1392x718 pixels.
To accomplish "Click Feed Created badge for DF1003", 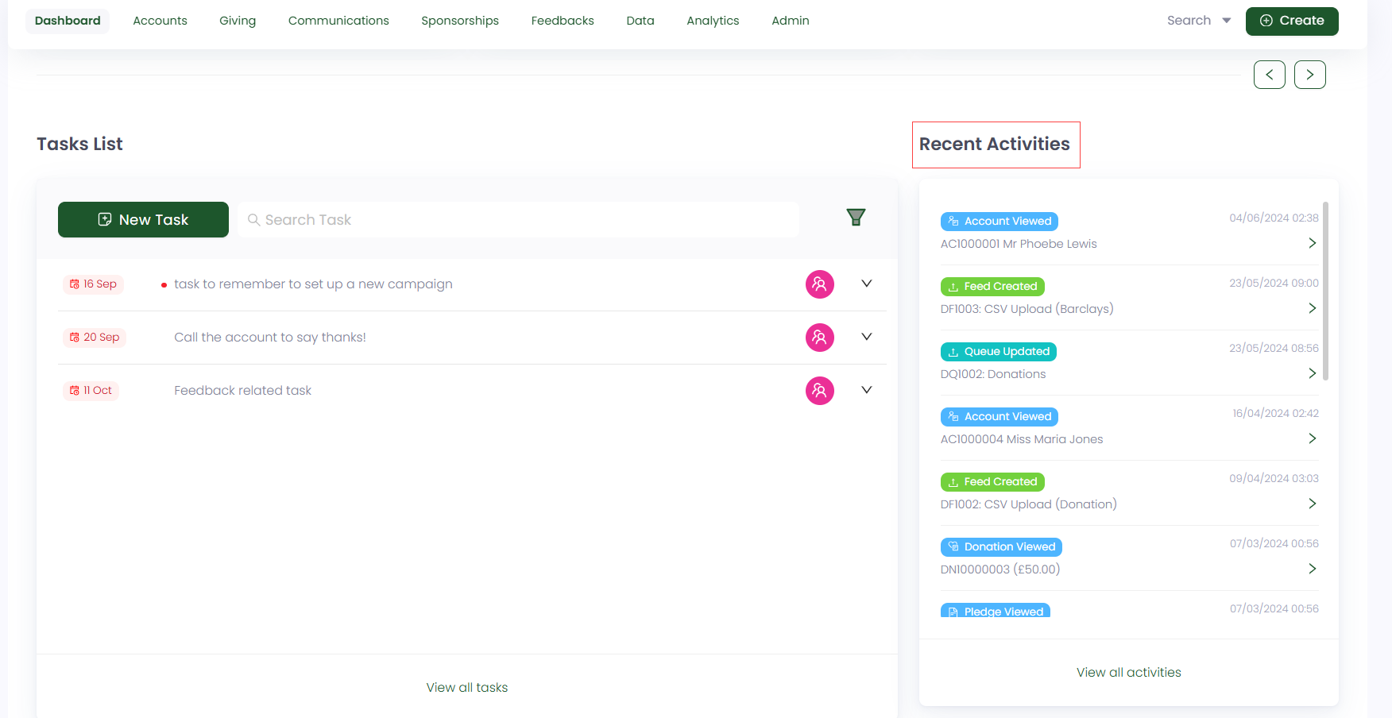I will (x=992, y=287).
